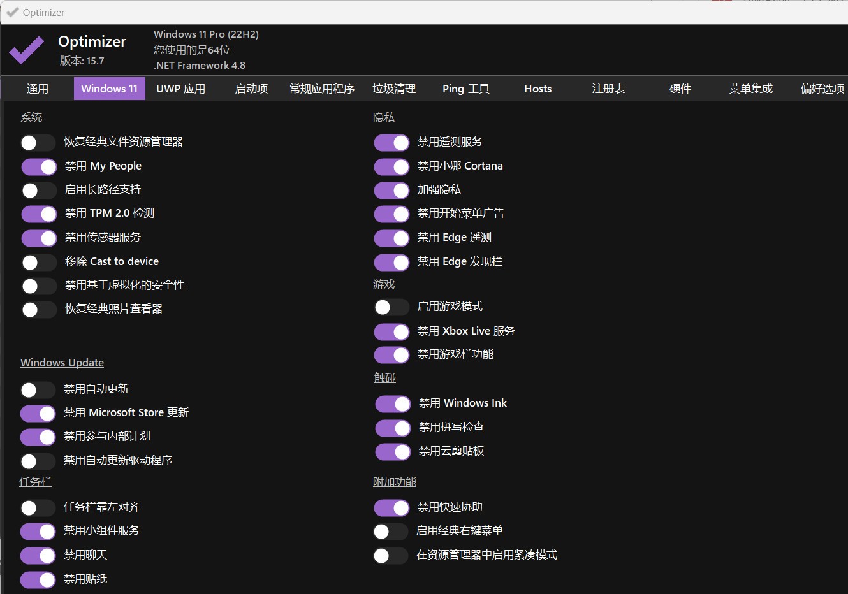Select the 注册表 tab
This screenshot has height=594, width=848.
click(608, 89)
